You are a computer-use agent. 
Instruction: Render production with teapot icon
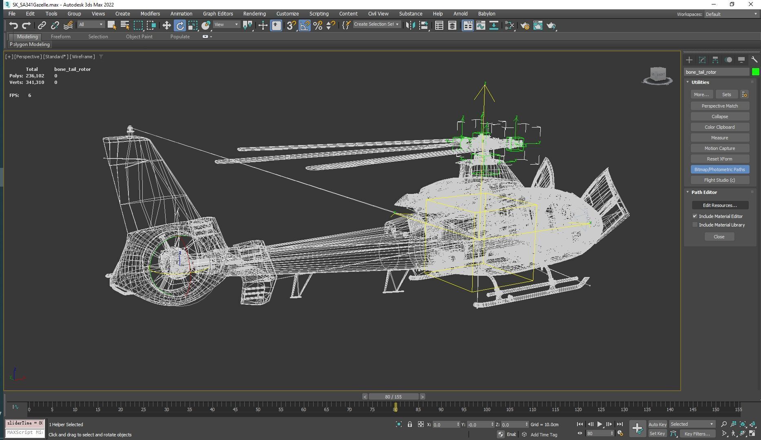coord(551,25)
